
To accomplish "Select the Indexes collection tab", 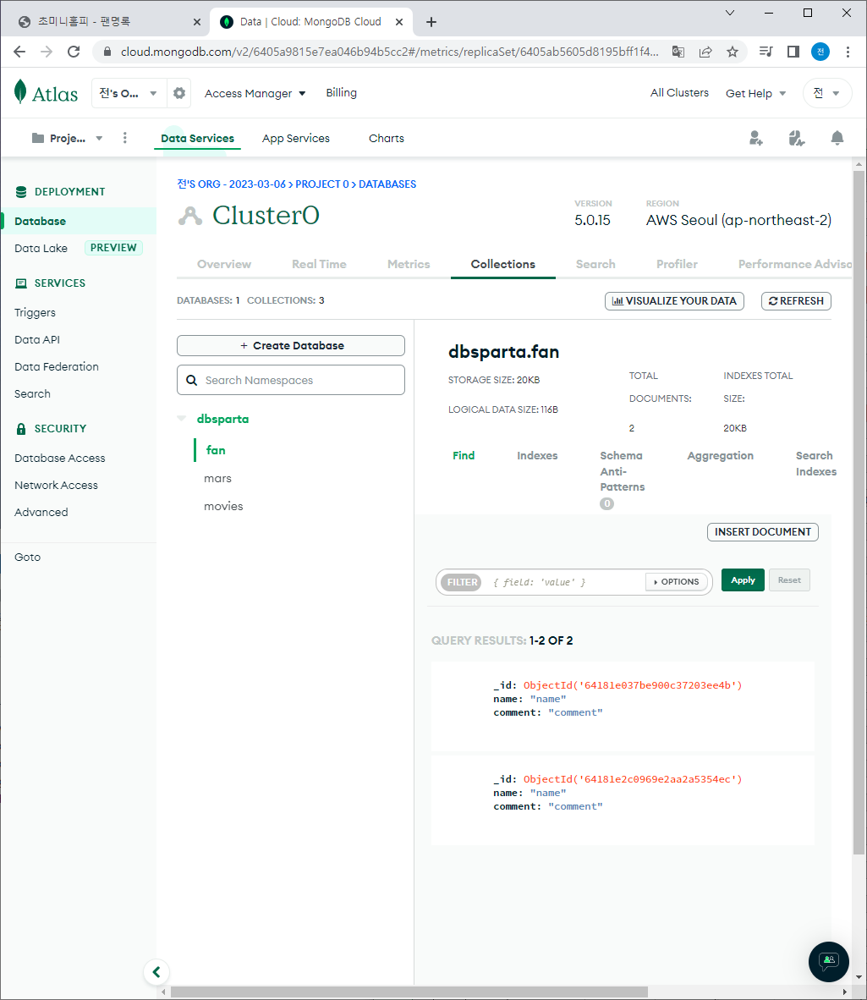I will click(537, 455).
